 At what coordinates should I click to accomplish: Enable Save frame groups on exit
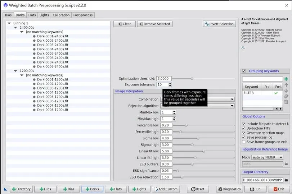coord(244,142)
